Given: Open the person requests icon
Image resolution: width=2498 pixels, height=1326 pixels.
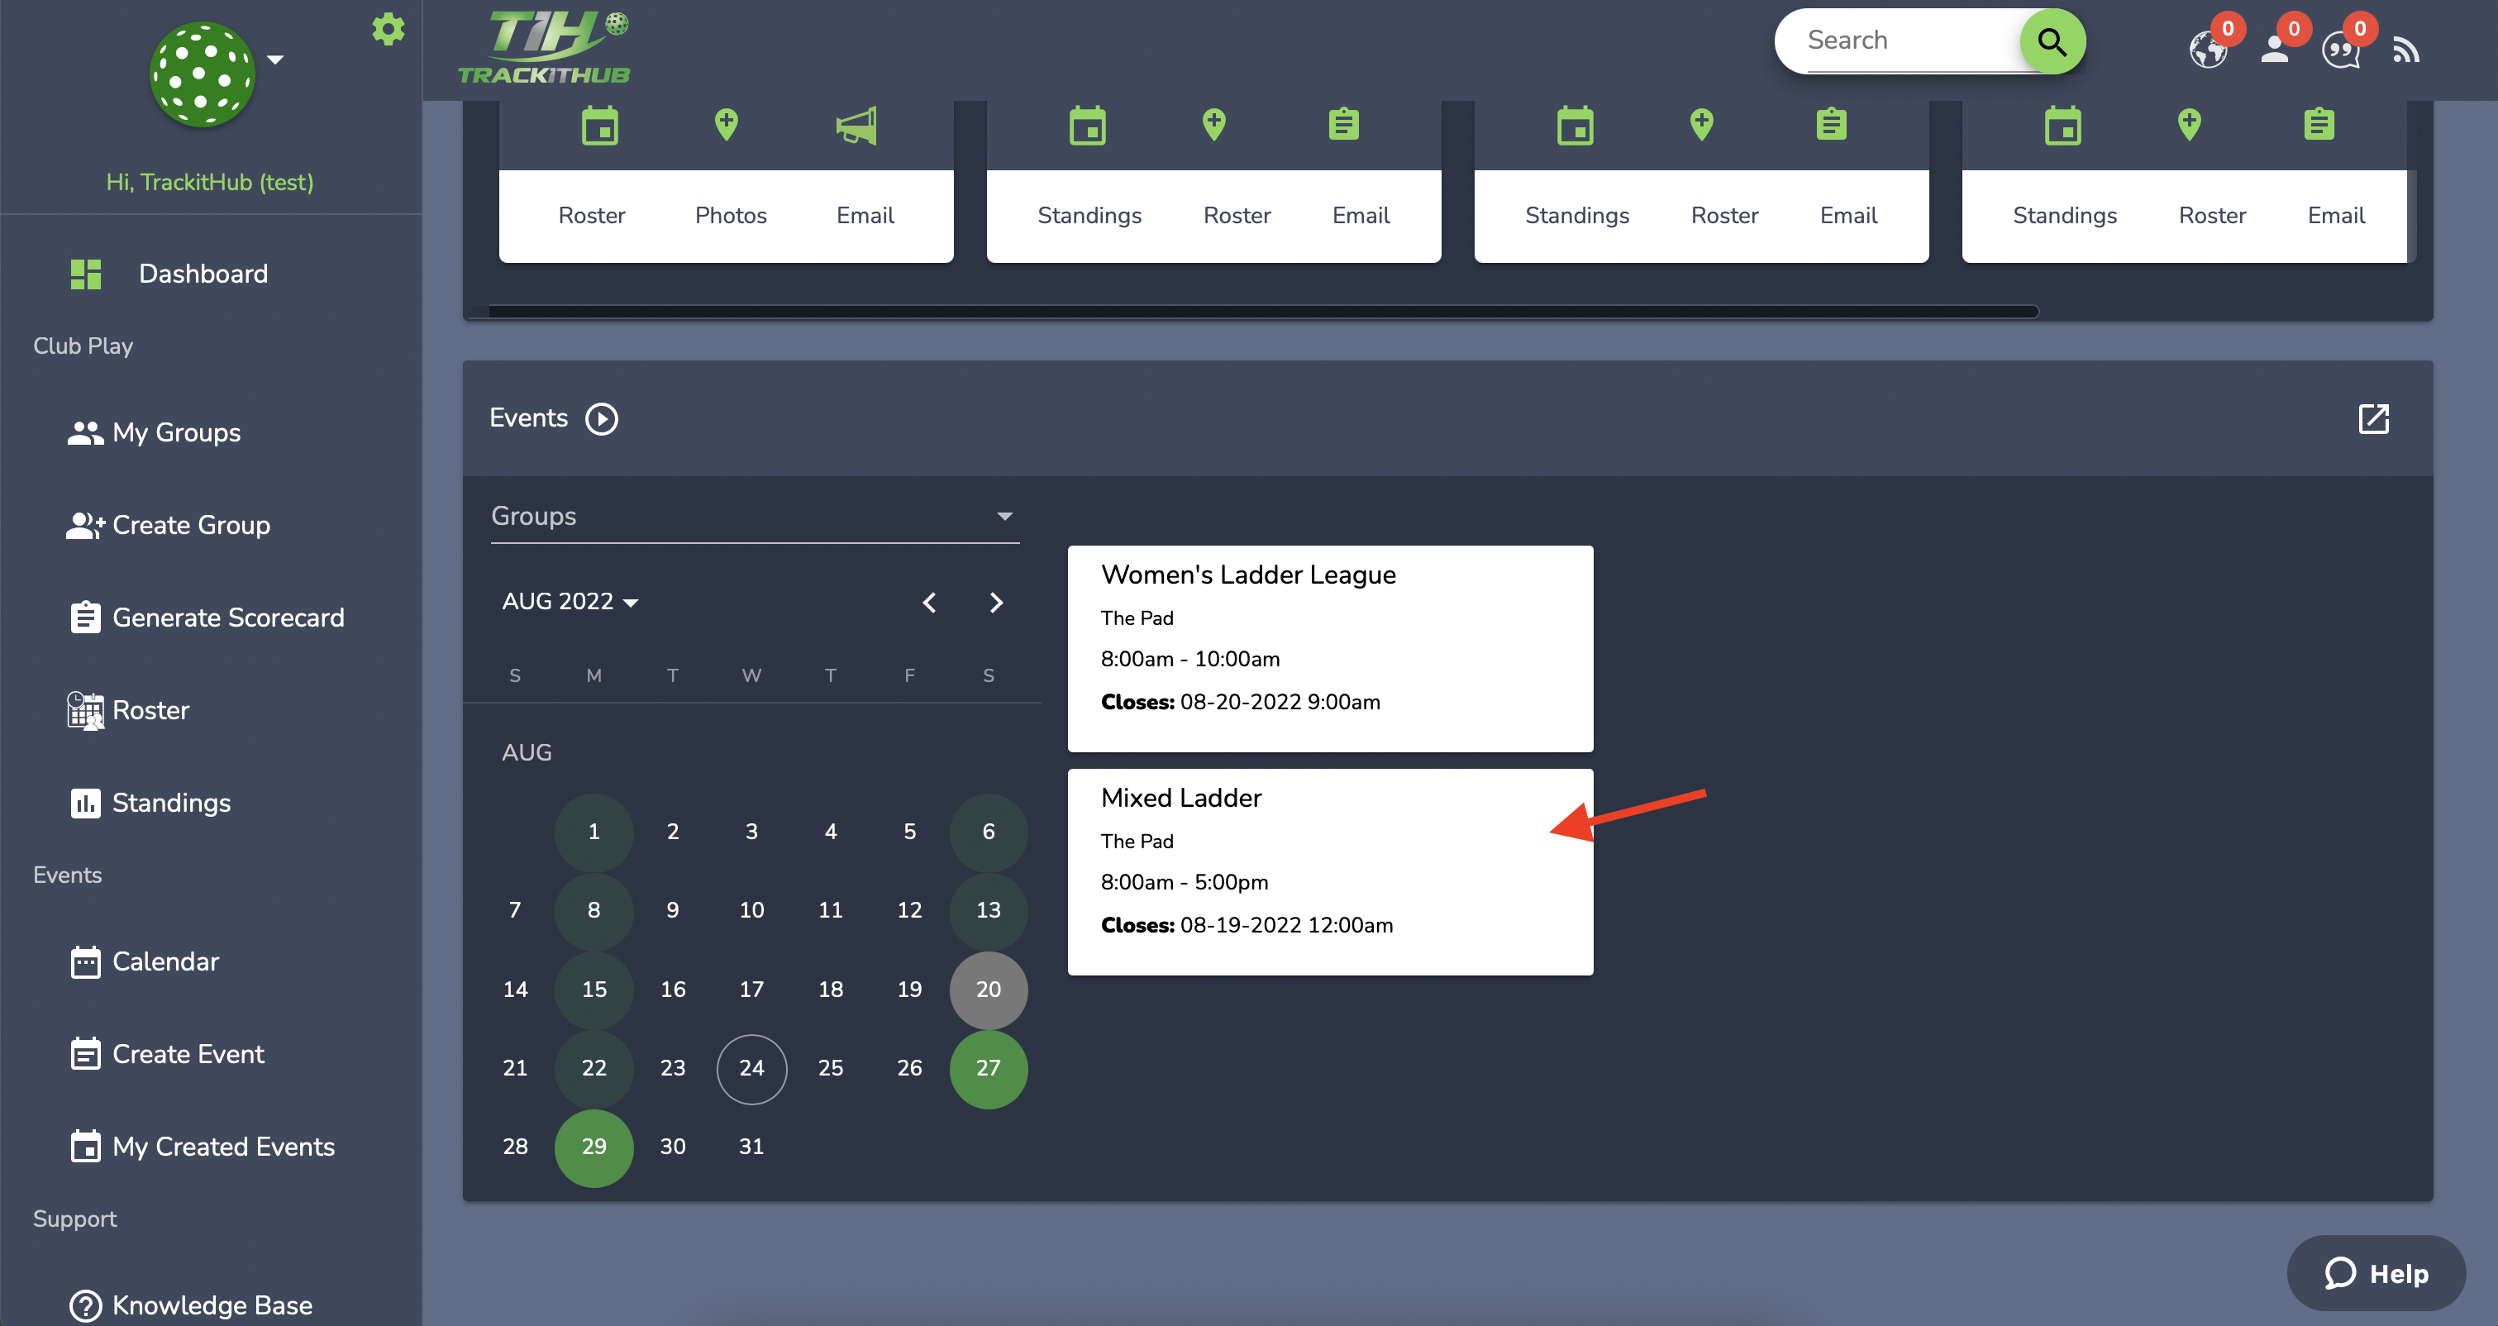Looking at the screenshot, I should (2275, 49).
